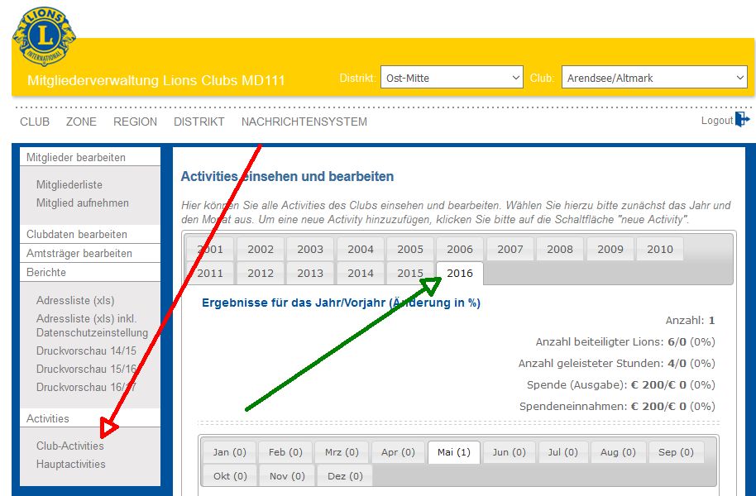Viewport: 756px width, 496px height.
Task: Select the 2006 year tab
Action: coord(460,249)
